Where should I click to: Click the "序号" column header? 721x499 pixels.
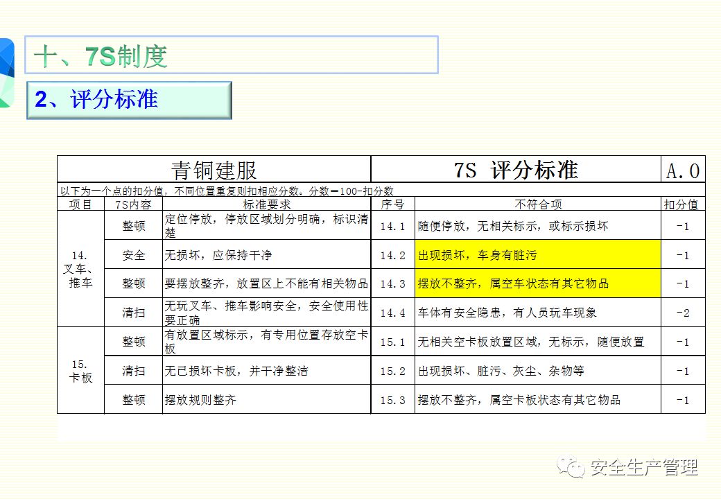point(392,204)
